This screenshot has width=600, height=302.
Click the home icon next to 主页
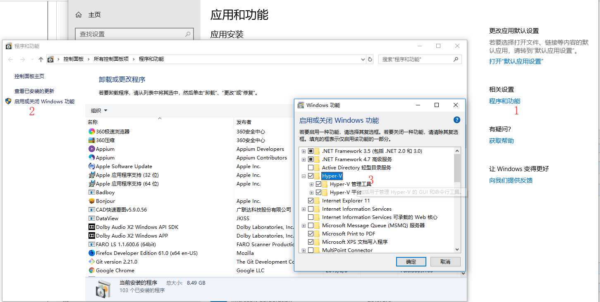[79, 15]
